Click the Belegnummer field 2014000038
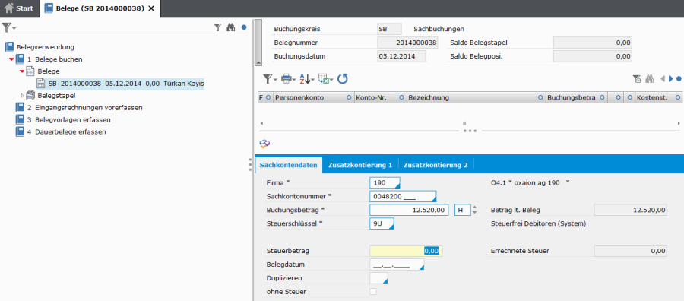The image size is (684, 301). click(x=407, y=43)
